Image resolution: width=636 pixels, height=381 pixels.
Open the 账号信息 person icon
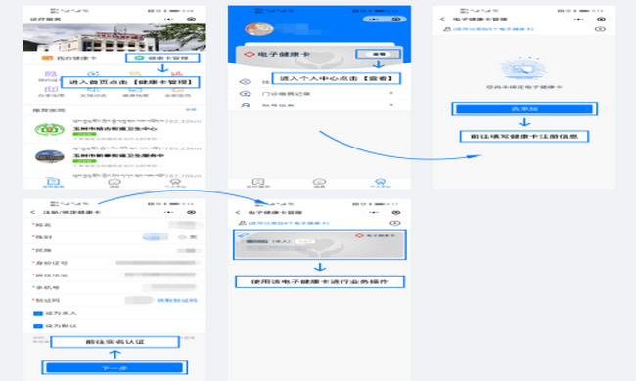point(245,105)
